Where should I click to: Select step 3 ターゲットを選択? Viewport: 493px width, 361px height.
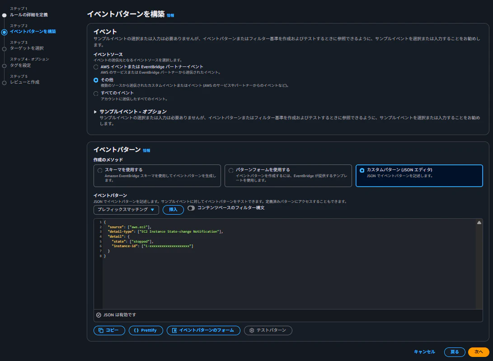[x=27, y=48]
